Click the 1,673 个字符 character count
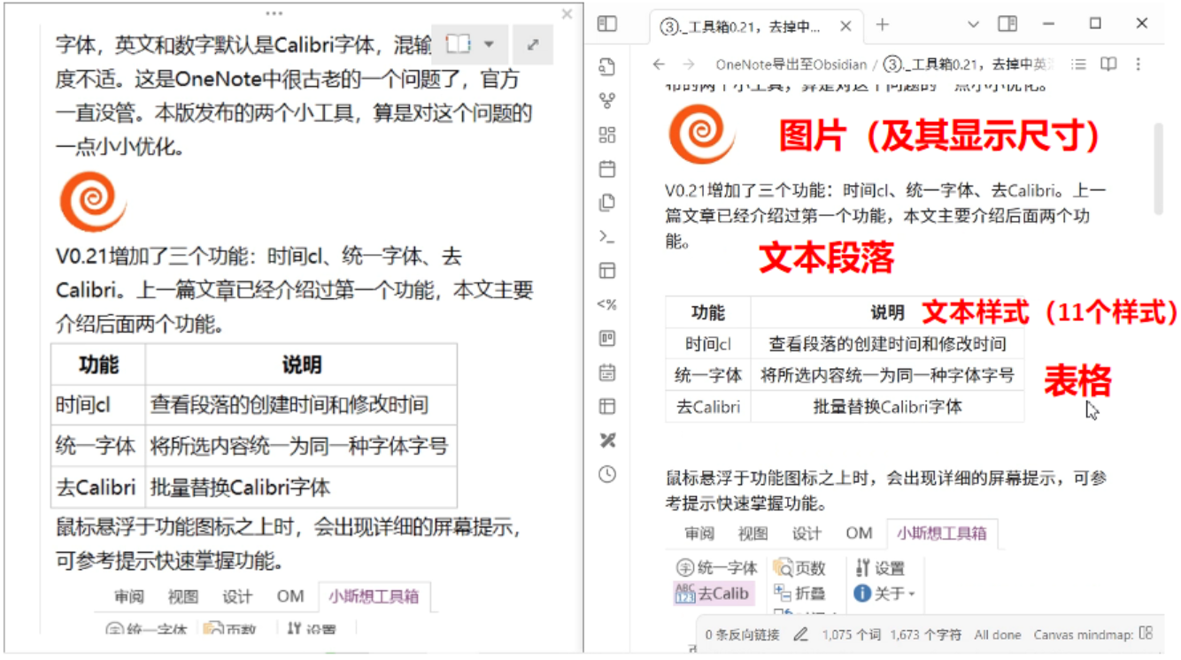 [925, 634]
